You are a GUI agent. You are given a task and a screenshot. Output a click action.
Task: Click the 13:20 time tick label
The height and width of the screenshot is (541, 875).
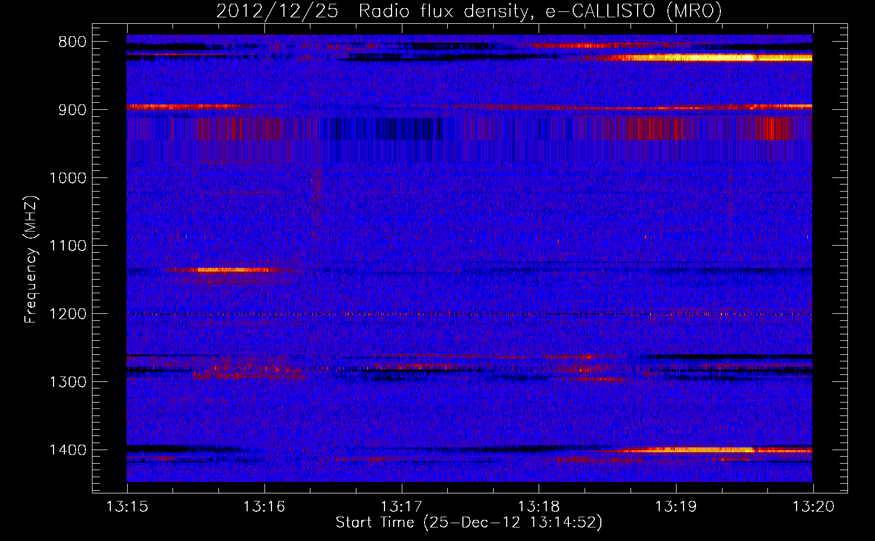coord(813,507)
